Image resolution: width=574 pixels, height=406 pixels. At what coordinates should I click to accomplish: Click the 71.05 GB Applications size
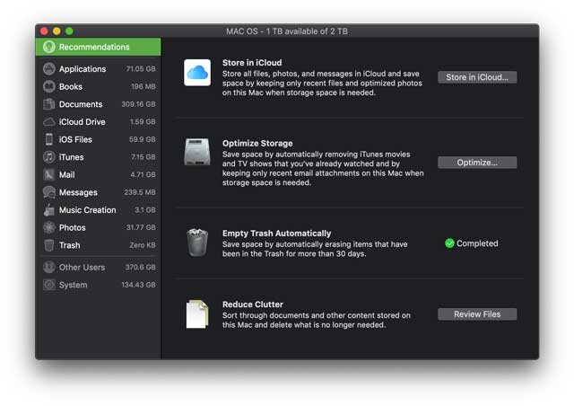tap(141, 69)
